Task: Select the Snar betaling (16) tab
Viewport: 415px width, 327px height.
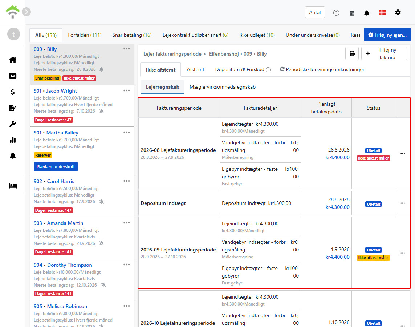Action: pos(132,35)
